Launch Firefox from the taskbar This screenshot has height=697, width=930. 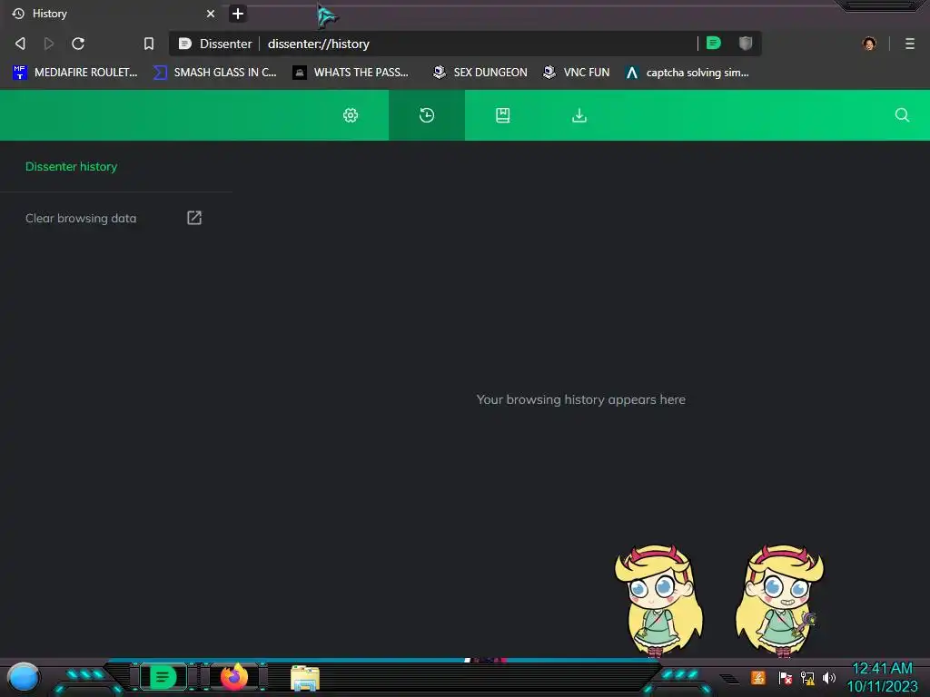coord(234,676)
